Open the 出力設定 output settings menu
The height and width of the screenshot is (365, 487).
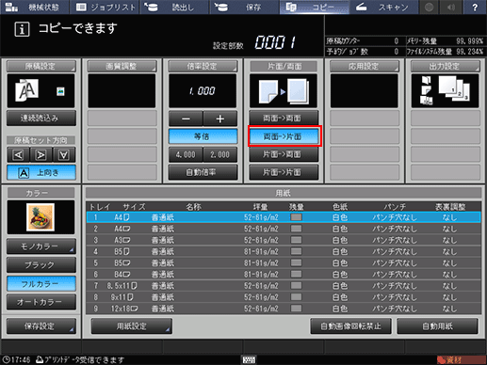click(446, 66)
